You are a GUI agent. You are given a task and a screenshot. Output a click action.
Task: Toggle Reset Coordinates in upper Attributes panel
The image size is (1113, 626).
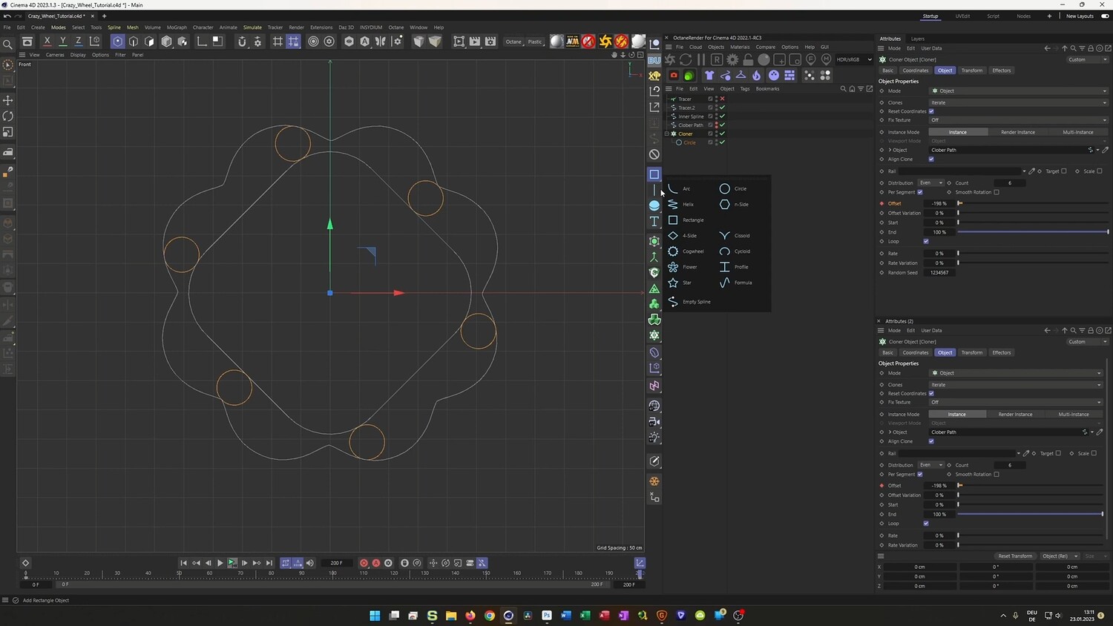click(931, 111)
